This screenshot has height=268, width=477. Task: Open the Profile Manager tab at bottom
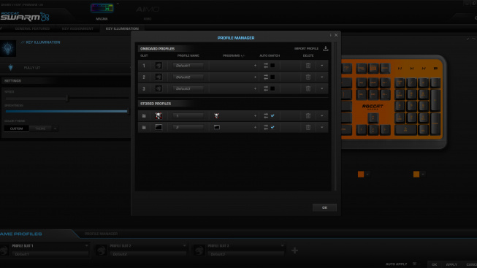[x=101, y=234]
